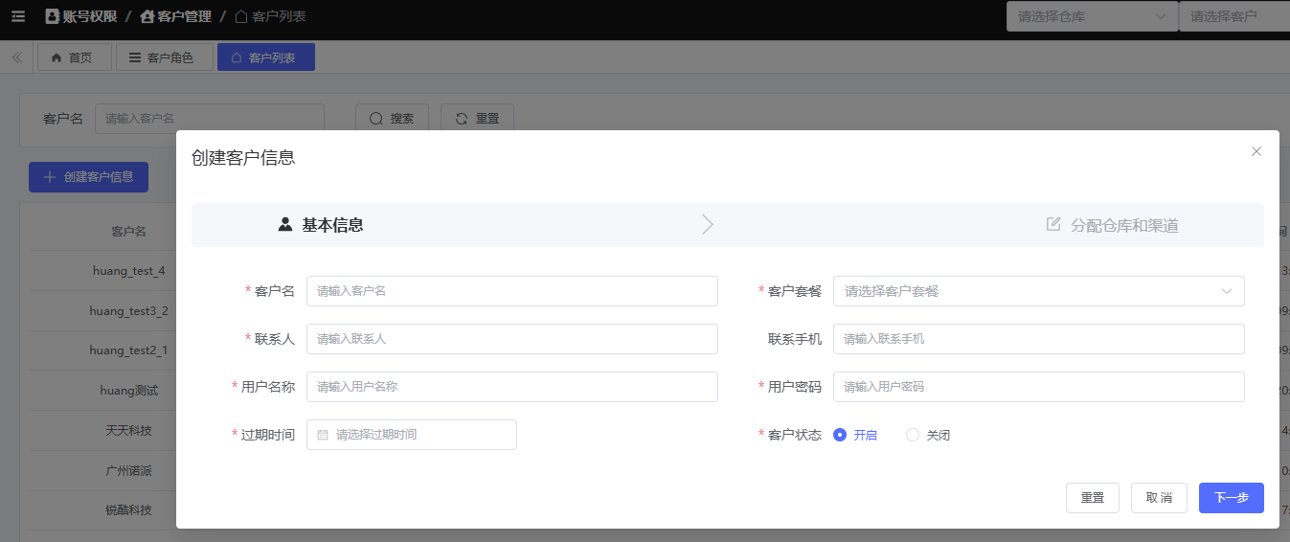Click the arrow icon between the steps
The image size is (1290, 542).
[708, 225]
